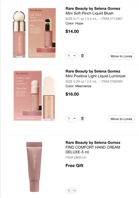Click the brand name above the Liquid Blush
Viewport: 139px width, 198px height.
coord(93,8)
